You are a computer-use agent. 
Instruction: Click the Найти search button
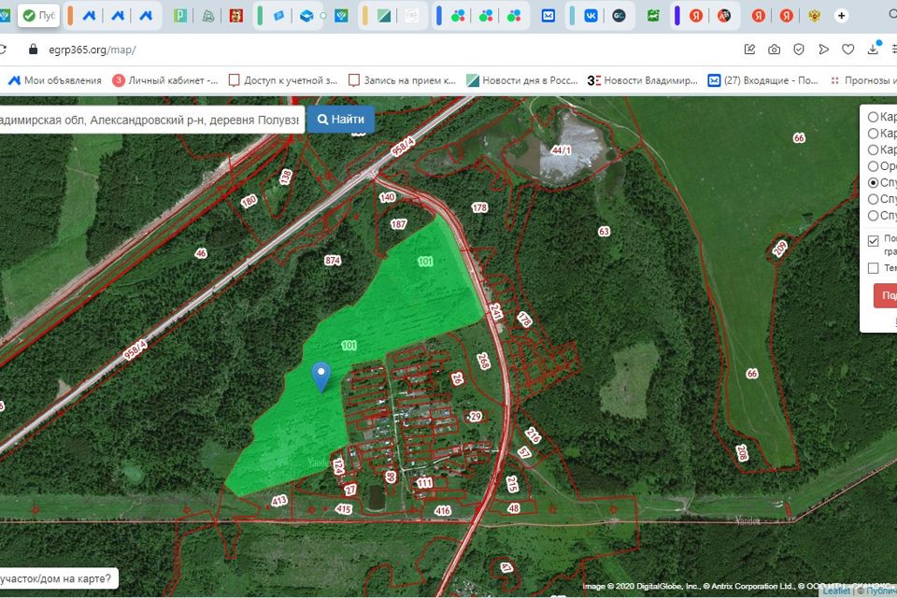(x=341, y=120)
